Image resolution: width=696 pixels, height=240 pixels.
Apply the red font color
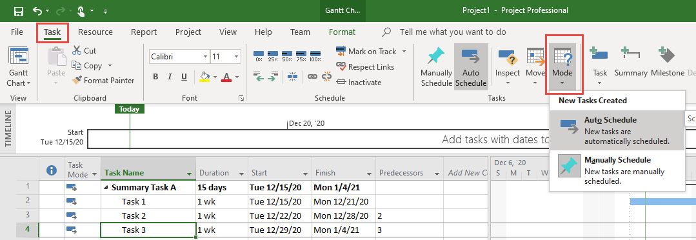click(x=226, y=77)
